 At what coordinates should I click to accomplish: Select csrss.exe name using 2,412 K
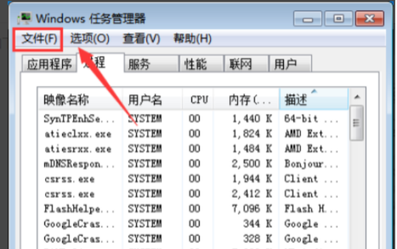(x=69, y=194)
